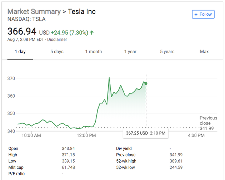Click the Disclaimer link
This screenshot has width=225, height=180.
pos(57,40)
